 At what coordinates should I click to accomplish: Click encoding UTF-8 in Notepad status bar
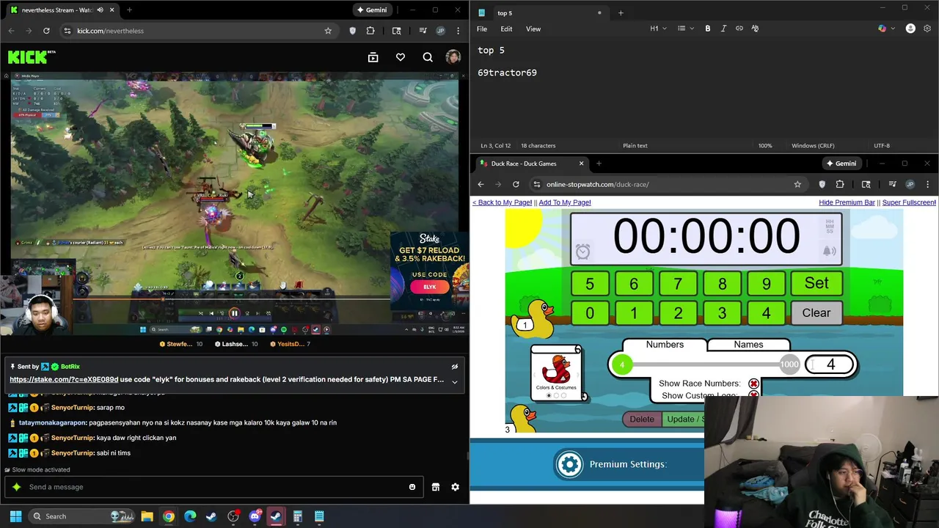[882, 145]
